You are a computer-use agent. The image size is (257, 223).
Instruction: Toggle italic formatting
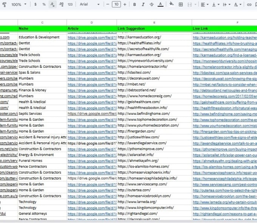point(143,5)
